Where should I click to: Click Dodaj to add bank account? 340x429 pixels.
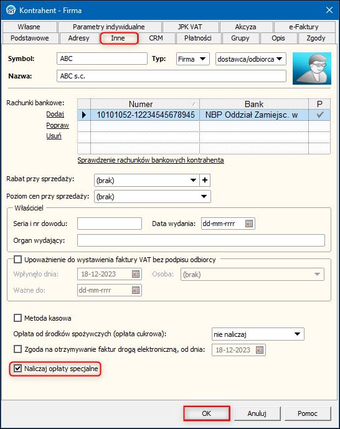click(55, 114)
